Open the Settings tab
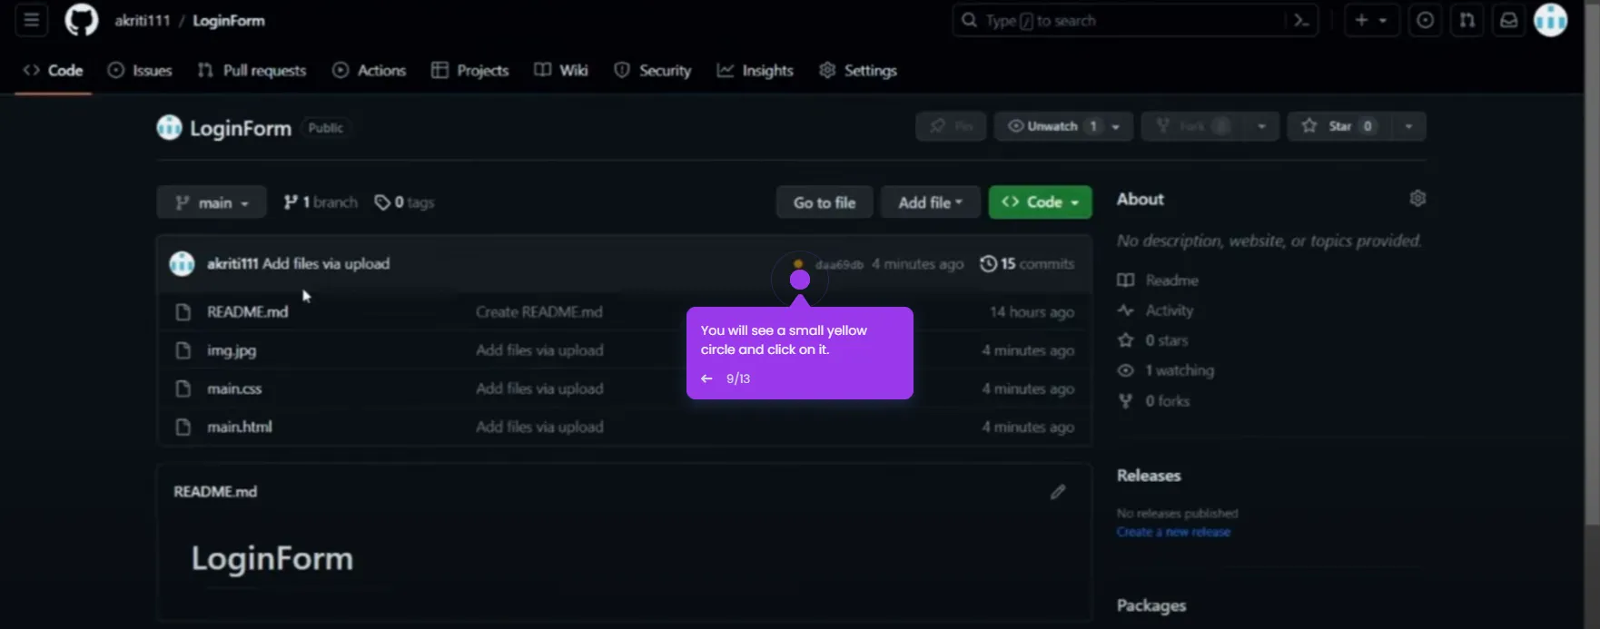This screenshot has height=629, width=1600. [858, 70]
